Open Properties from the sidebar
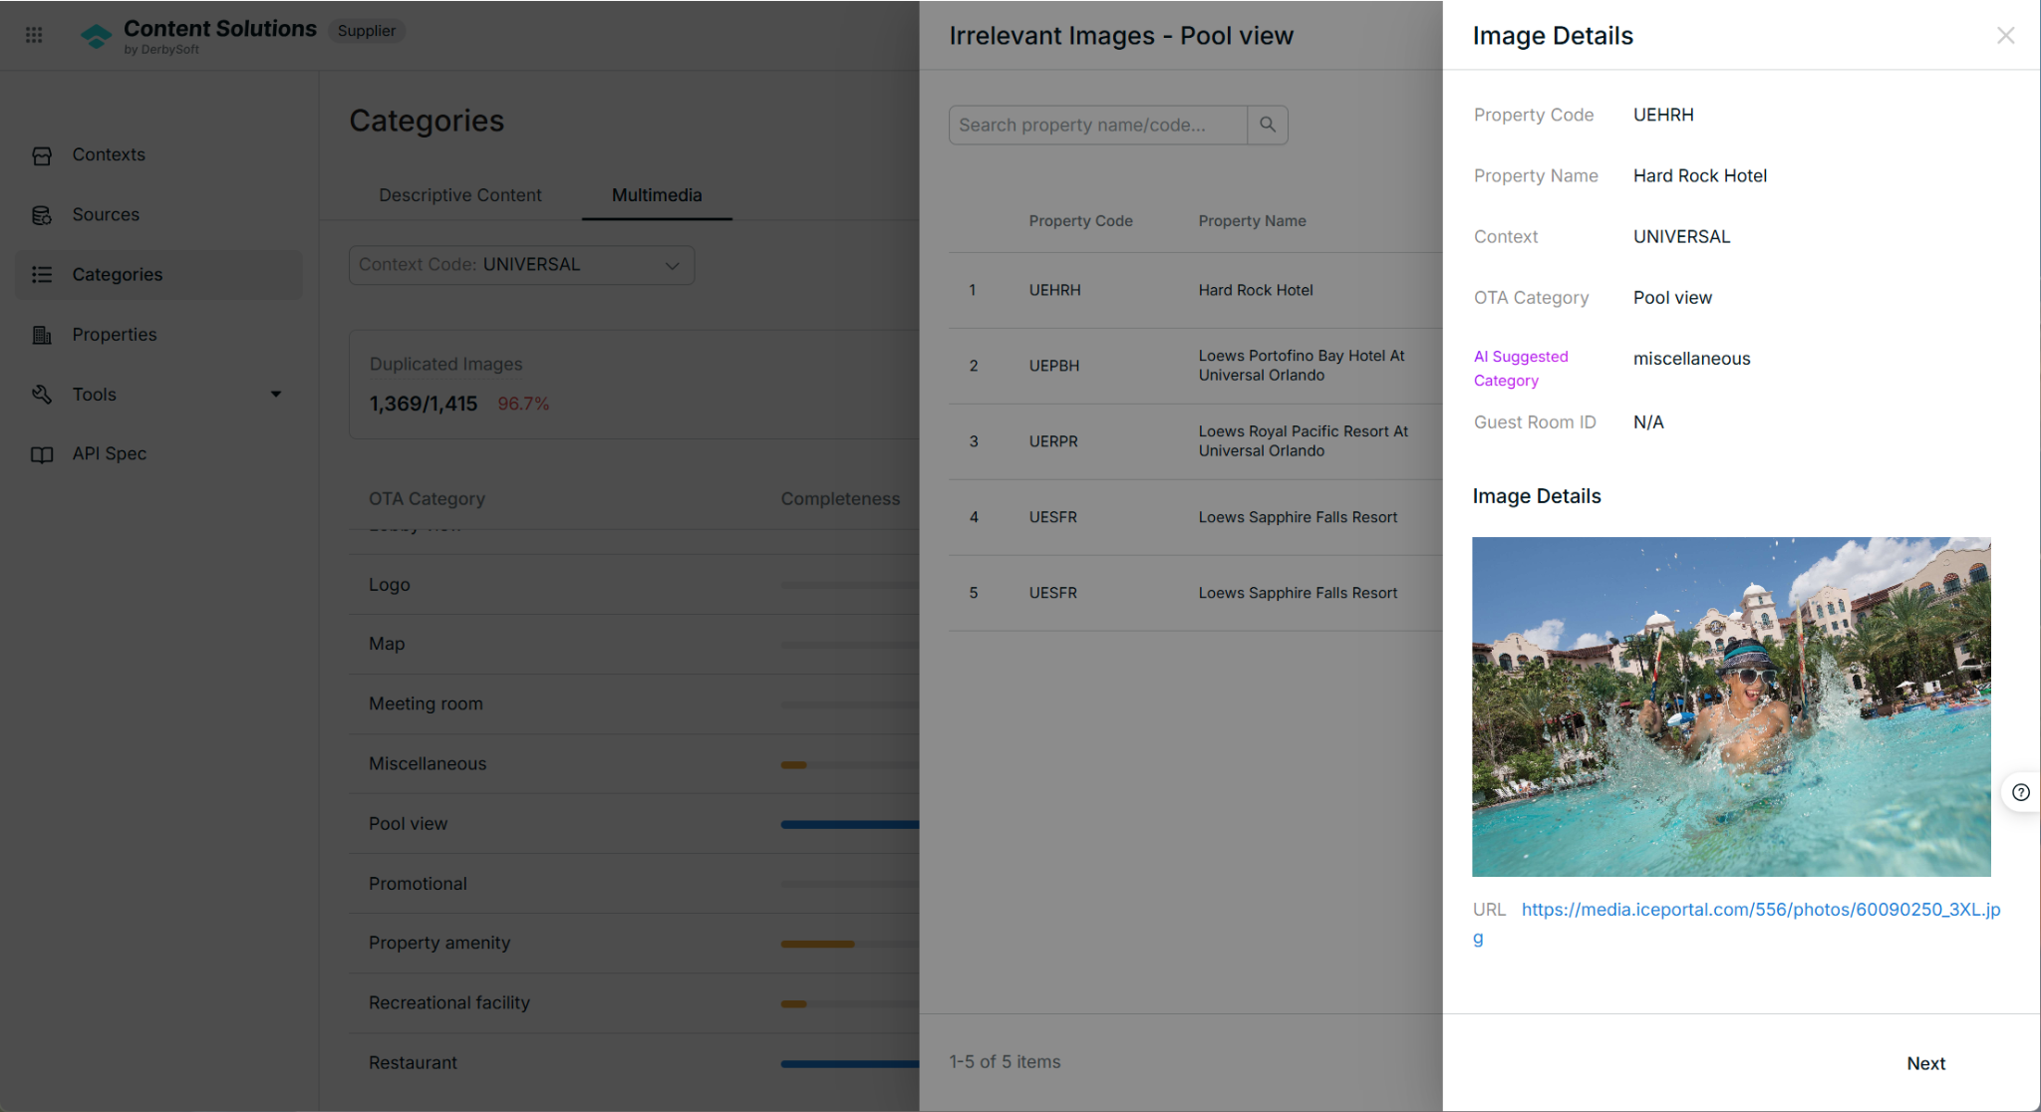 pyautogui.click(x=114, y=335)
